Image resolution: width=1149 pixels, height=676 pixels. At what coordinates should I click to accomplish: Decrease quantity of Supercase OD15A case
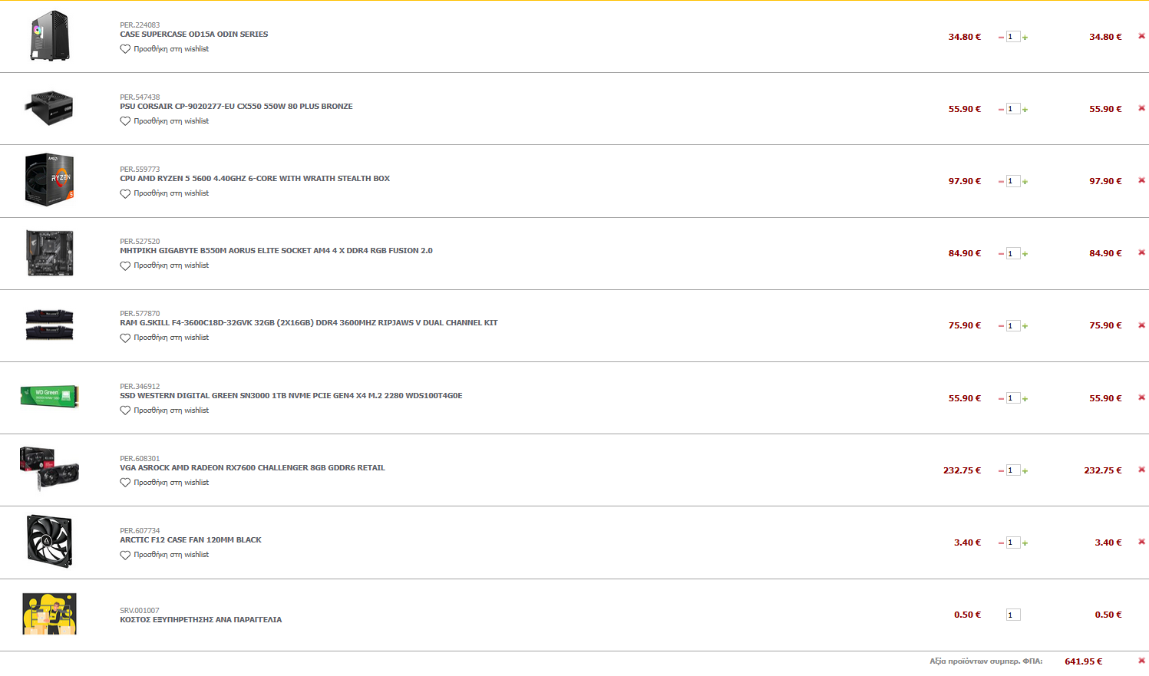tap(1001, 38)
